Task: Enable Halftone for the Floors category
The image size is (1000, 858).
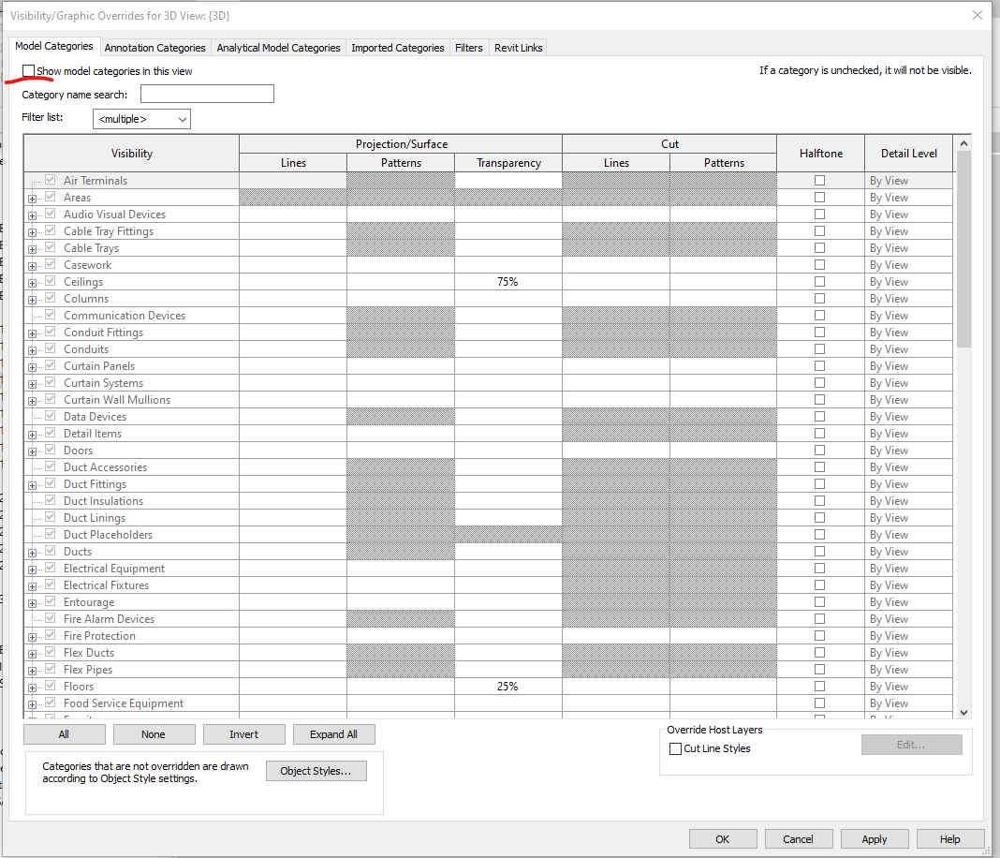Action: coord(819,686)
